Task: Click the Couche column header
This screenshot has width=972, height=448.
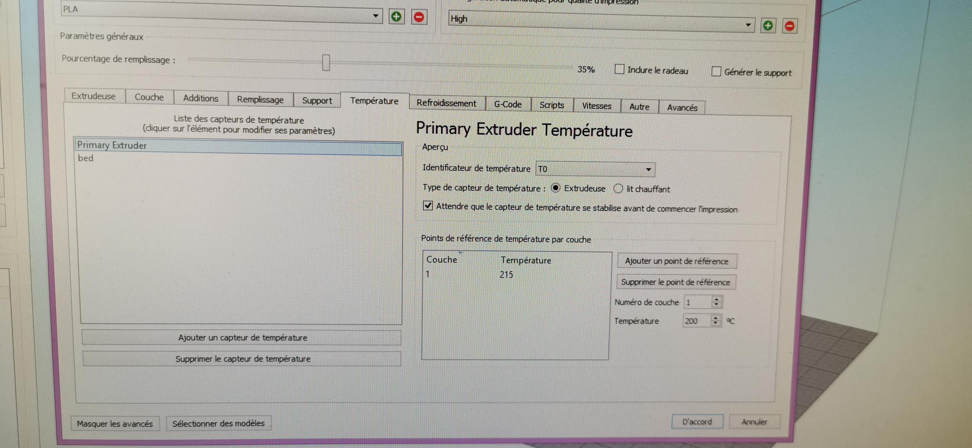Action: pos(441,260)
